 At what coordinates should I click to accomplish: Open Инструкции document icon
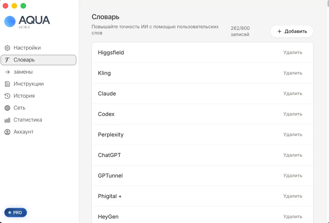click(x=7, y=84)
